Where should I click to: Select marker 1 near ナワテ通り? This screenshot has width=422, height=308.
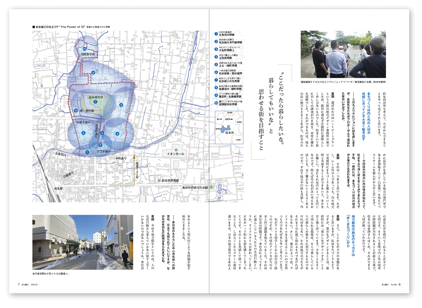pos(87,152)
